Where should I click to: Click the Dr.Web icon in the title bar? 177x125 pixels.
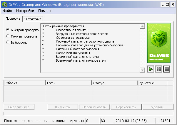tap(4, 4)
